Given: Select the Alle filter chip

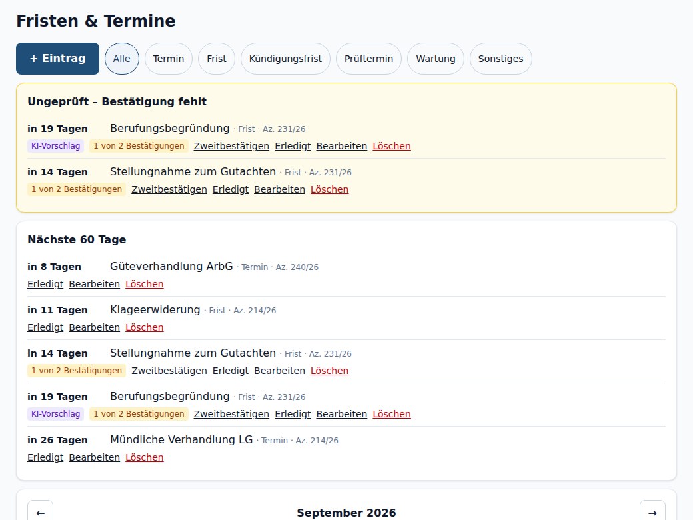Looking at the screenshot, I should (121, 59).
